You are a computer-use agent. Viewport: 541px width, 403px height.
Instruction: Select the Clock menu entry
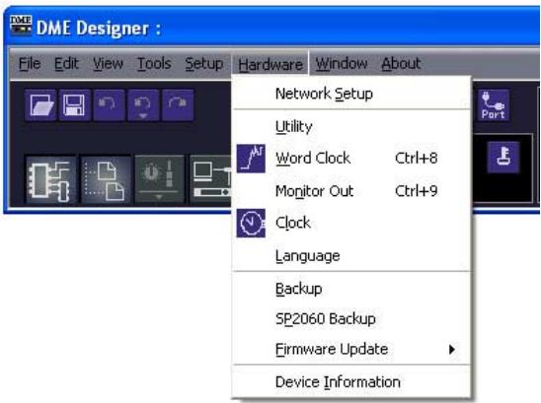pos(351,223)
